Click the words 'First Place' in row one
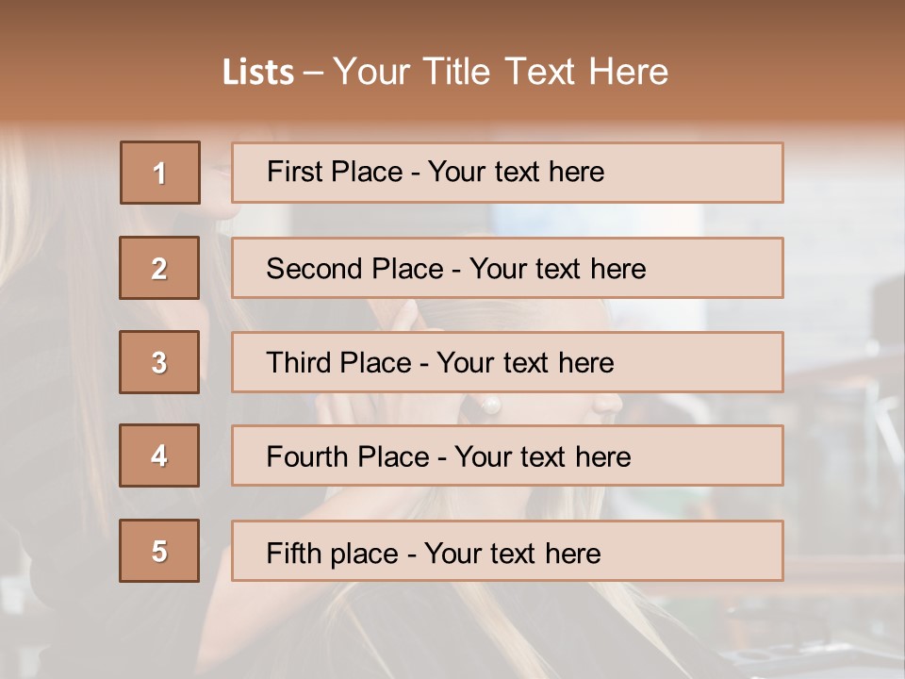This screenshot has width=905, height=679. coord(336,172)
